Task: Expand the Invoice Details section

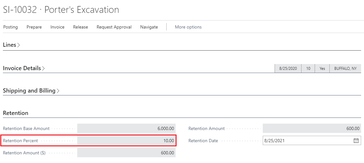Action: 24,68
